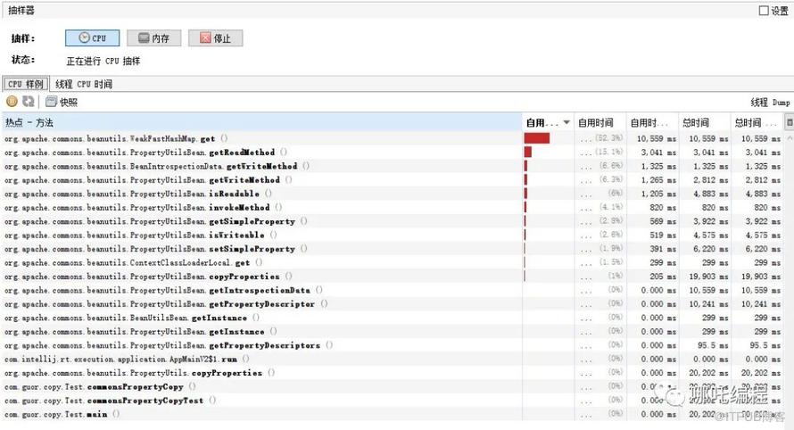794x430 pixels.
Task: Select the PropertyUtilsBean.getIntrospectionData row
Action: [x=393, y=290]
